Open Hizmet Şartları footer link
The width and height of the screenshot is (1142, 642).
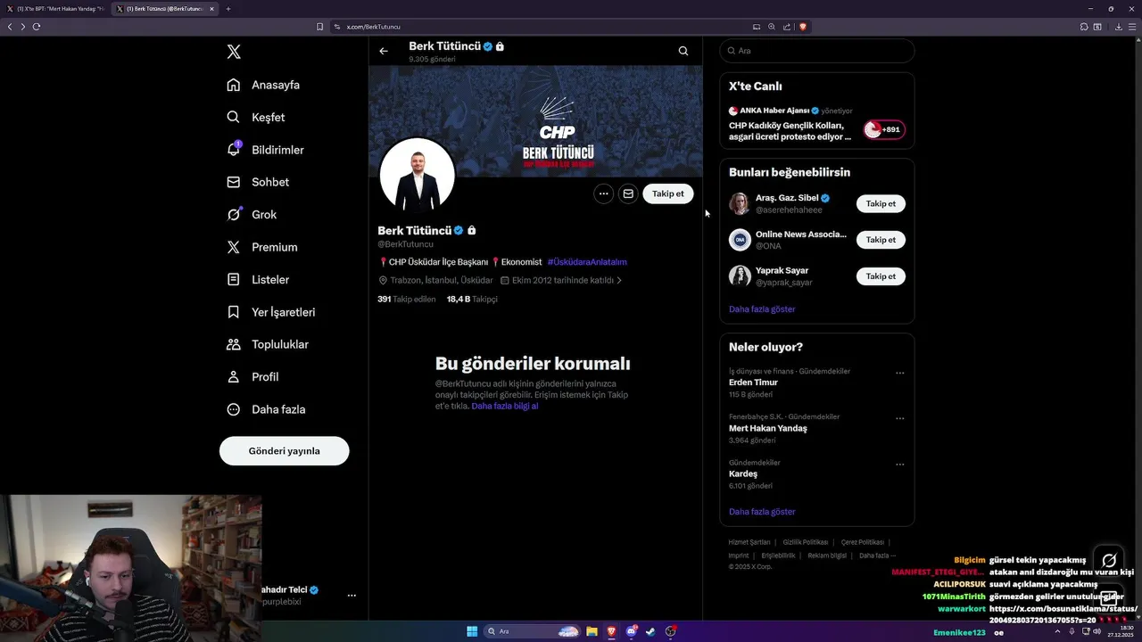pyautogui.click(x=749, y=542)
